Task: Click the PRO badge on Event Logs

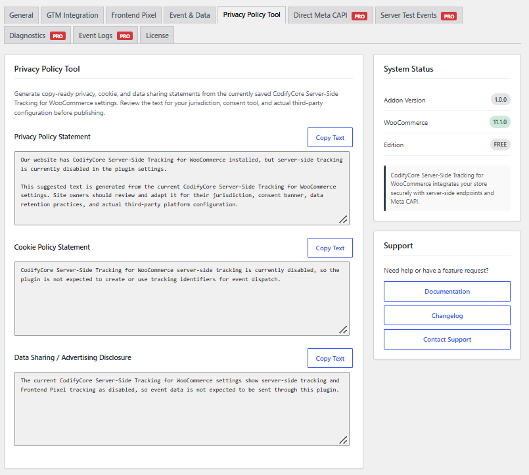Action: 125,36
